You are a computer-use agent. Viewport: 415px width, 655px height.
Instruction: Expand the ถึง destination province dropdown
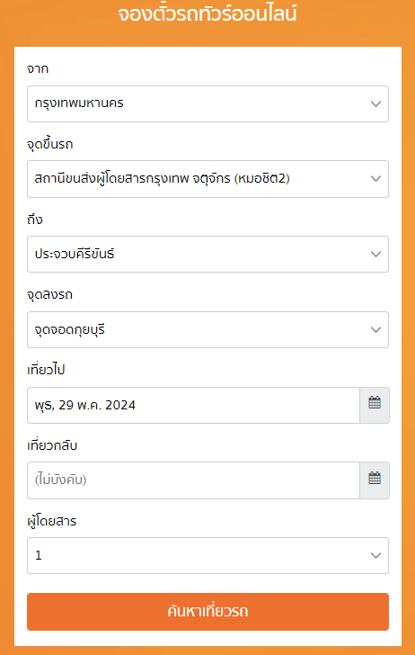tap(207, 254)
